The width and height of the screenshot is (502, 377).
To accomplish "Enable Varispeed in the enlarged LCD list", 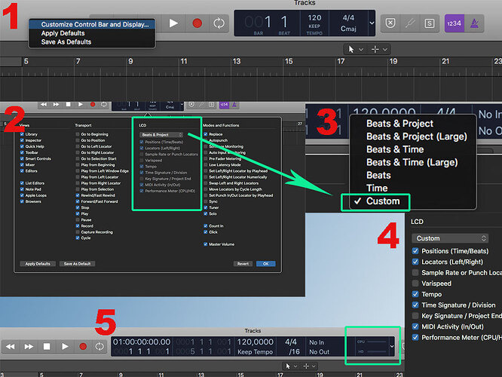I will click(415, 284).
